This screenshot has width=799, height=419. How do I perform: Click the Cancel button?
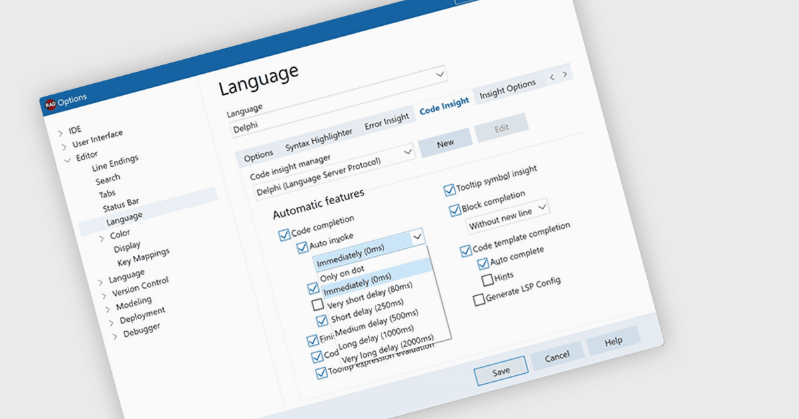(557, 357)
